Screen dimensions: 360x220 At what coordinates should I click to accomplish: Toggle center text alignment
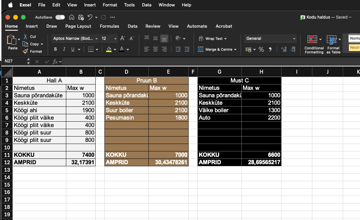155,49
